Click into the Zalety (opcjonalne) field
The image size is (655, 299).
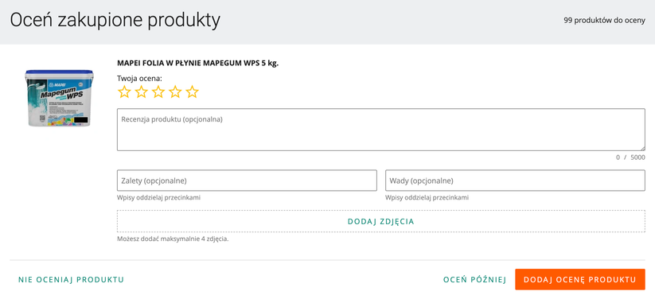point(247,181)
